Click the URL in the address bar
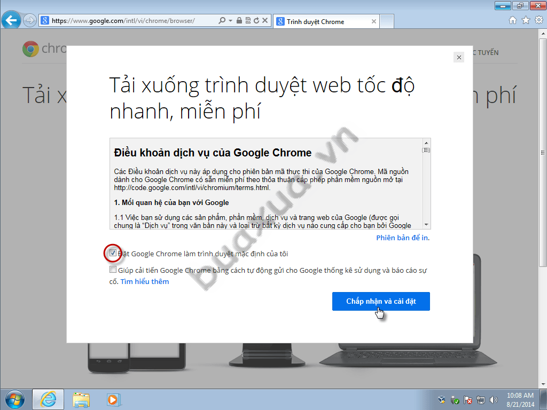 click(x=123, y=21)
